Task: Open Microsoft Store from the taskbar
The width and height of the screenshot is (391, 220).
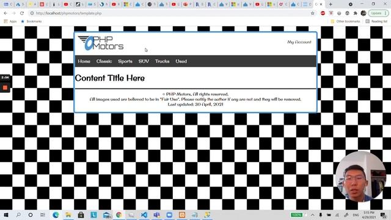Action: pos(81,215)
